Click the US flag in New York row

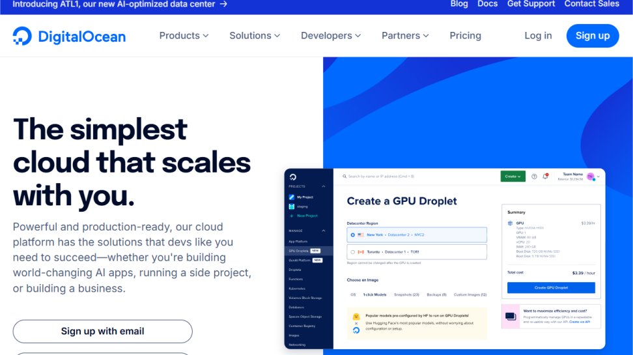pyautogui.click(x=361, y=234)
